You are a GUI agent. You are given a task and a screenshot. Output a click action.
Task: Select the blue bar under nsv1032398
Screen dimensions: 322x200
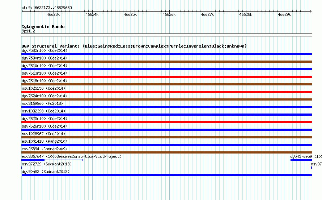tap(166, 115)
